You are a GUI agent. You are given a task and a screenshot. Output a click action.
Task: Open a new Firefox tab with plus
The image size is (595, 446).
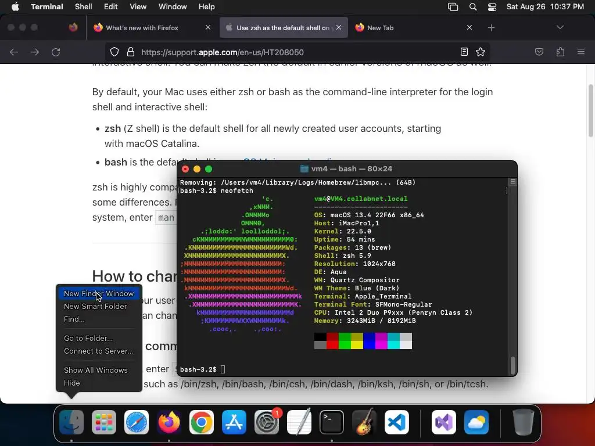tap(492, 28)
